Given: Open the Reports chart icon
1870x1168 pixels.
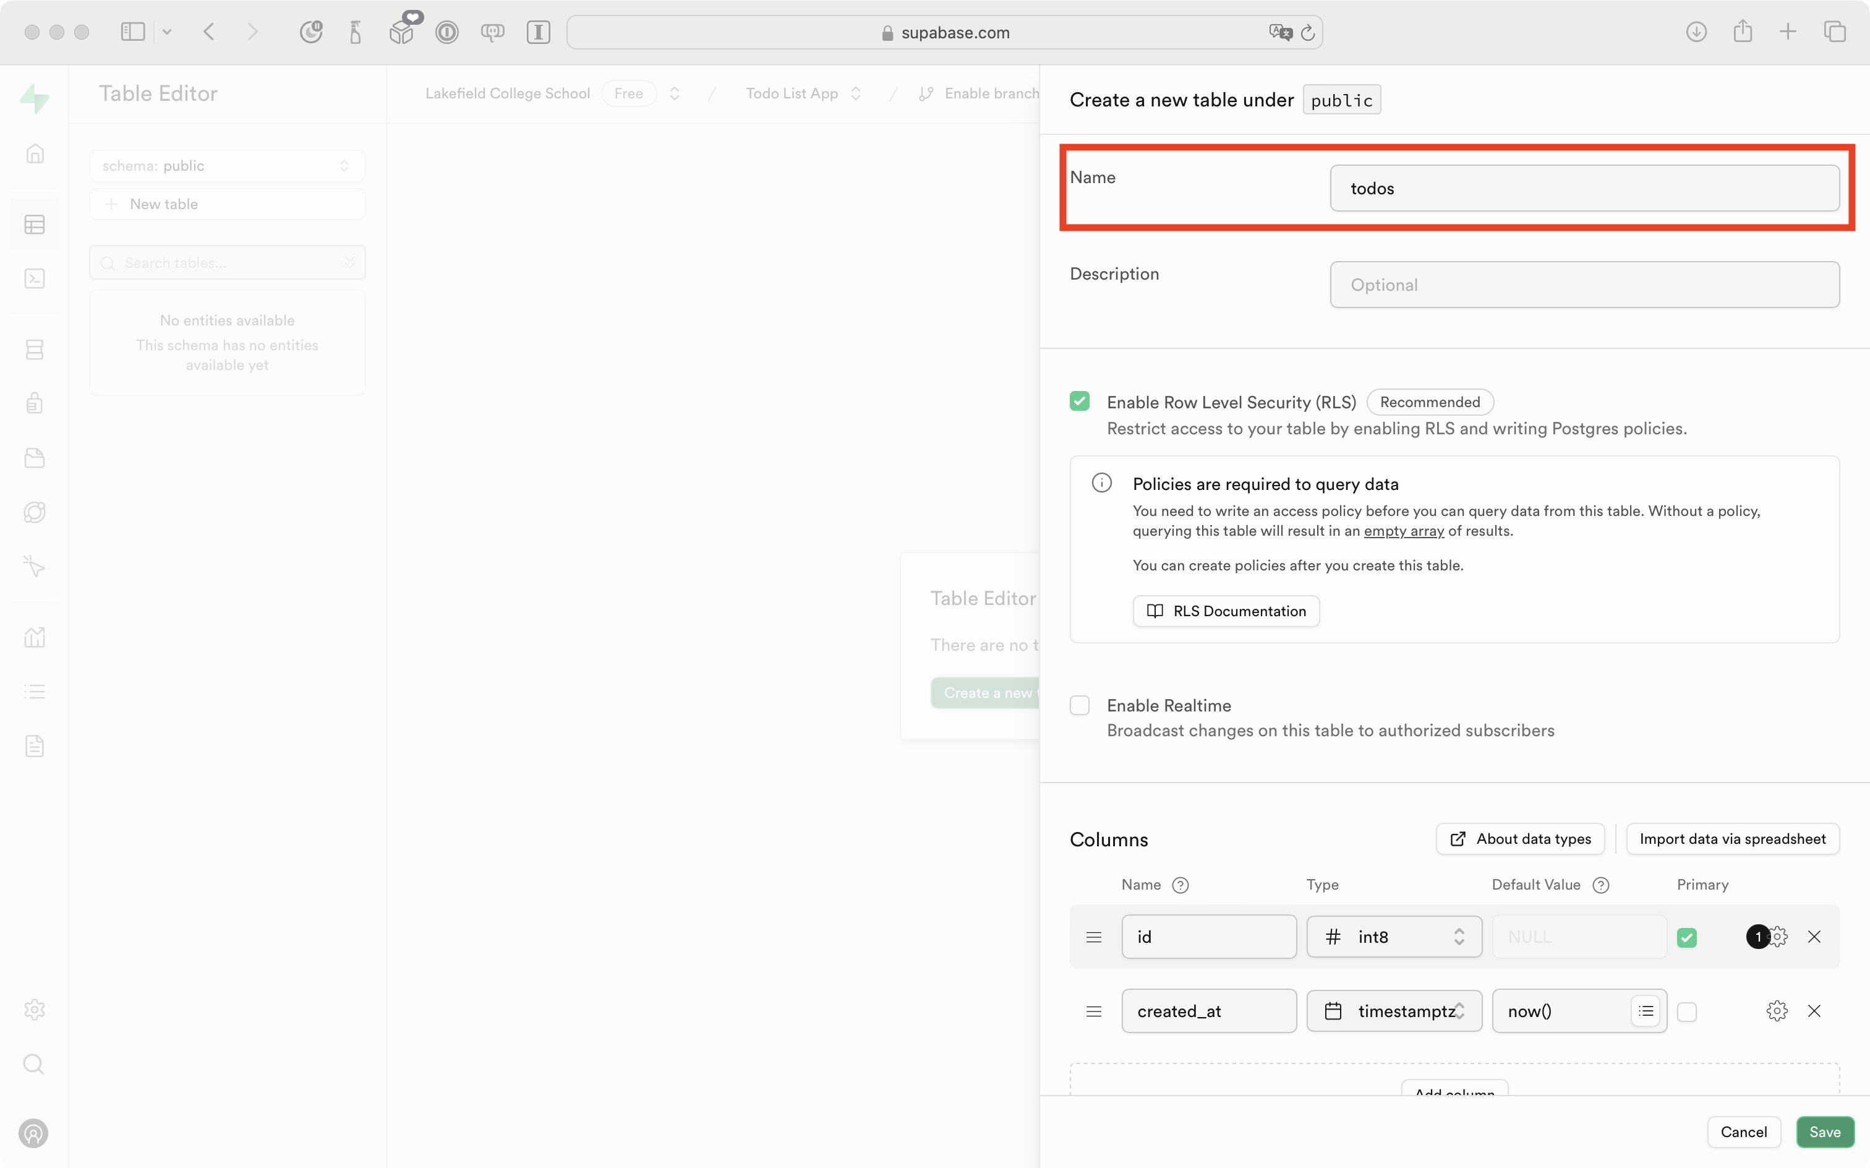Looking at the screenshot, I should click(35, 637).
